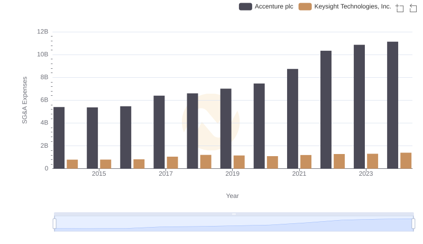Click the 2023 x-axis label
The height and width of the screenshot is (244, 423).
366,174
